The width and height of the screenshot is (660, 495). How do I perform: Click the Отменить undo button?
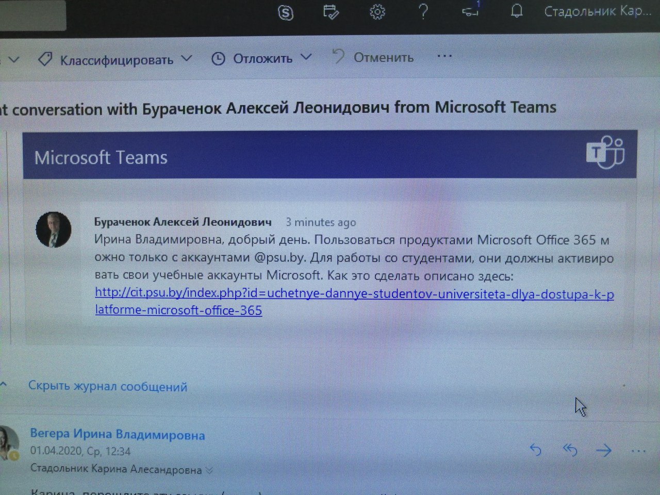click(373, 57)
